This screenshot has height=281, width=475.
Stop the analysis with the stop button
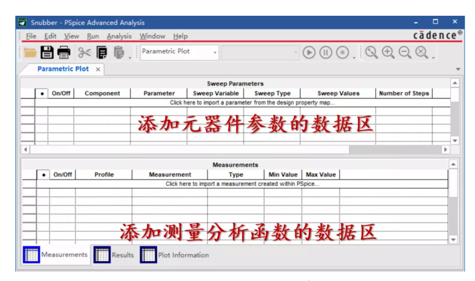343,52
